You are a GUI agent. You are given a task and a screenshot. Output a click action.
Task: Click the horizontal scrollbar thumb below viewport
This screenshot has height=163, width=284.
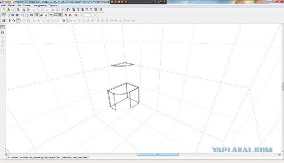(158, 155)
